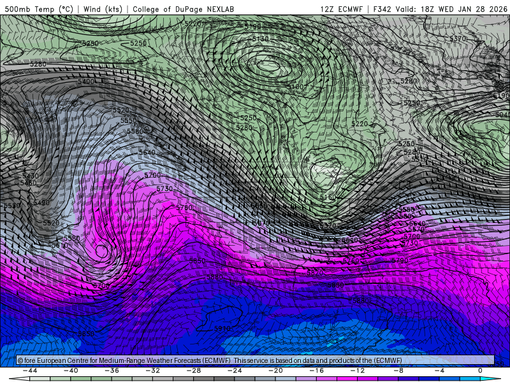Viewport: 510px width, 382px height.
Task: Click the 5490 contour label
Action: [41, 202]
